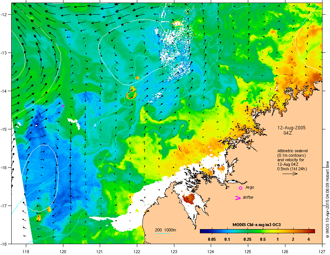Screen dimensions: 330x255
Task: Click the latitude label '-18'
Action: 4,244
